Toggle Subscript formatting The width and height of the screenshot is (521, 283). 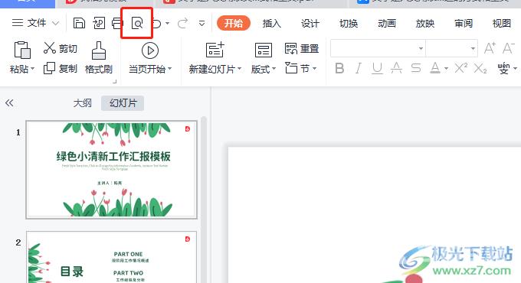pos(480,68)
